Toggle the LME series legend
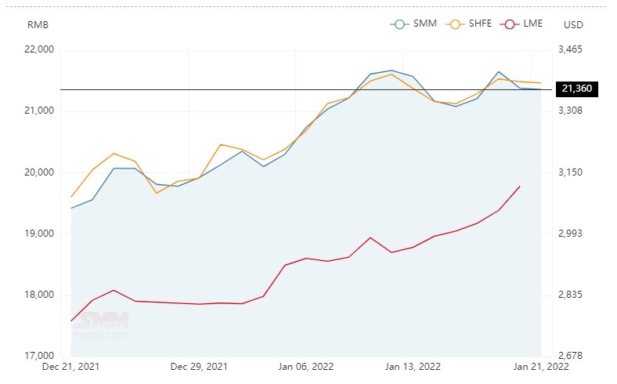This screenshot has width=617, height=384. [521, 24]
